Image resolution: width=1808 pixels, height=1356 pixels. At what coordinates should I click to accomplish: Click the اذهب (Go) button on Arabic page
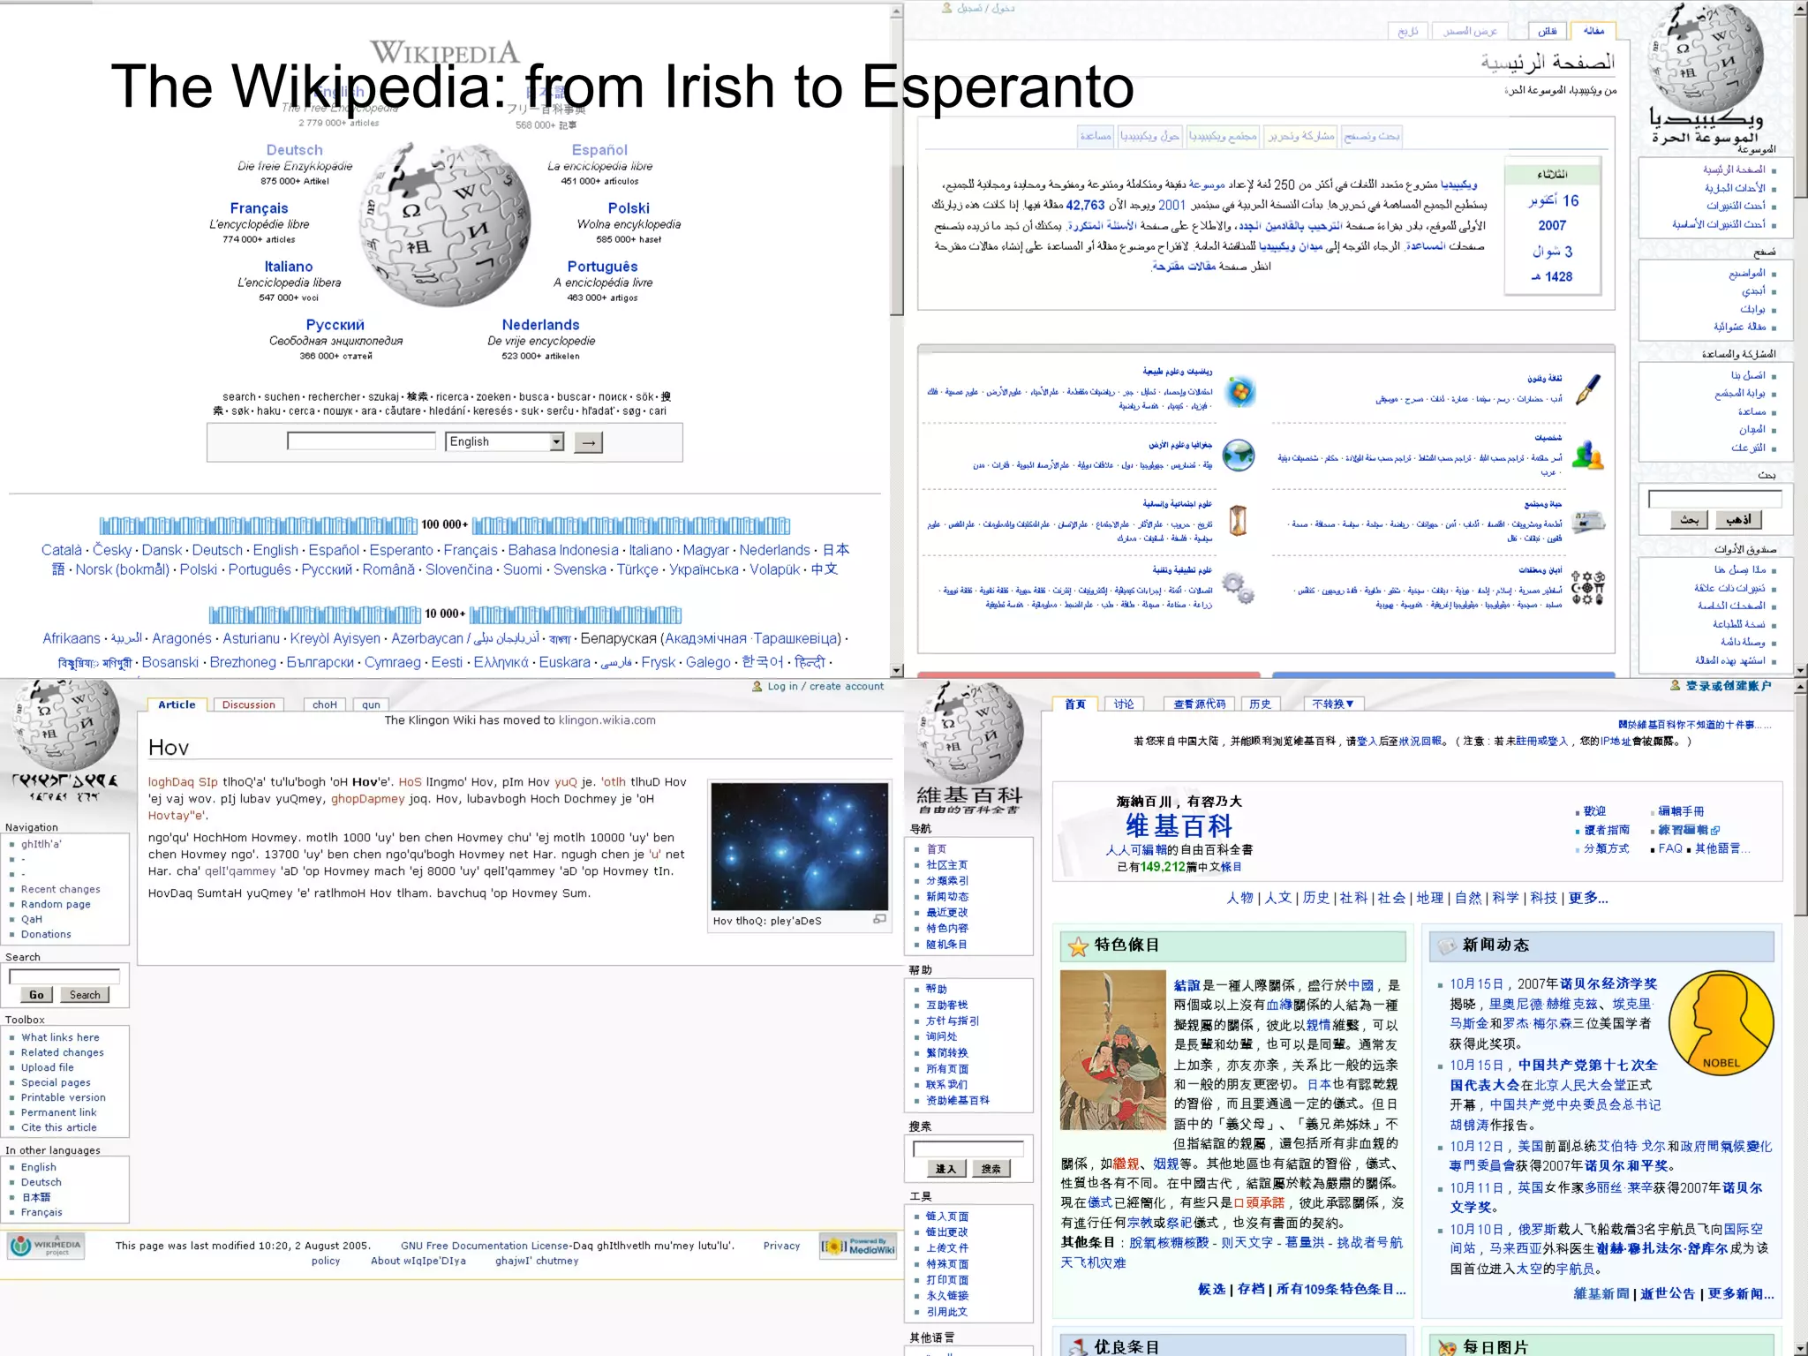[x=1738, y=520]
